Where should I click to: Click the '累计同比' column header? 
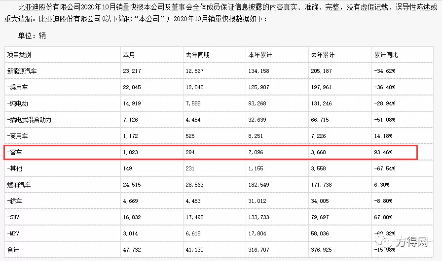(386, 55)
